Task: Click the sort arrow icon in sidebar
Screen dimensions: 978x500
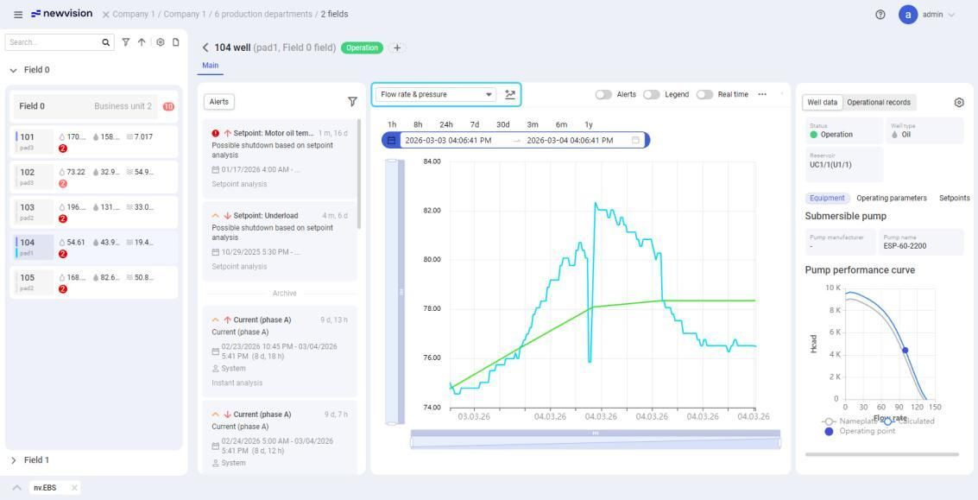Action: click(x=142, y=41)
